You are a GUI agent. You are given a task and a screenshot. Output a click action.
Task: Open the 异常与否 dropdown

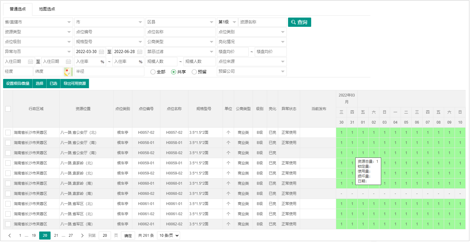click(x=38, y=52)
